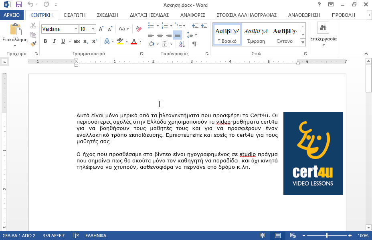Image resolution: width=372 pixels, height=240 pixels.
Task: Apply the red font color
Action: (x=134, y=42)
